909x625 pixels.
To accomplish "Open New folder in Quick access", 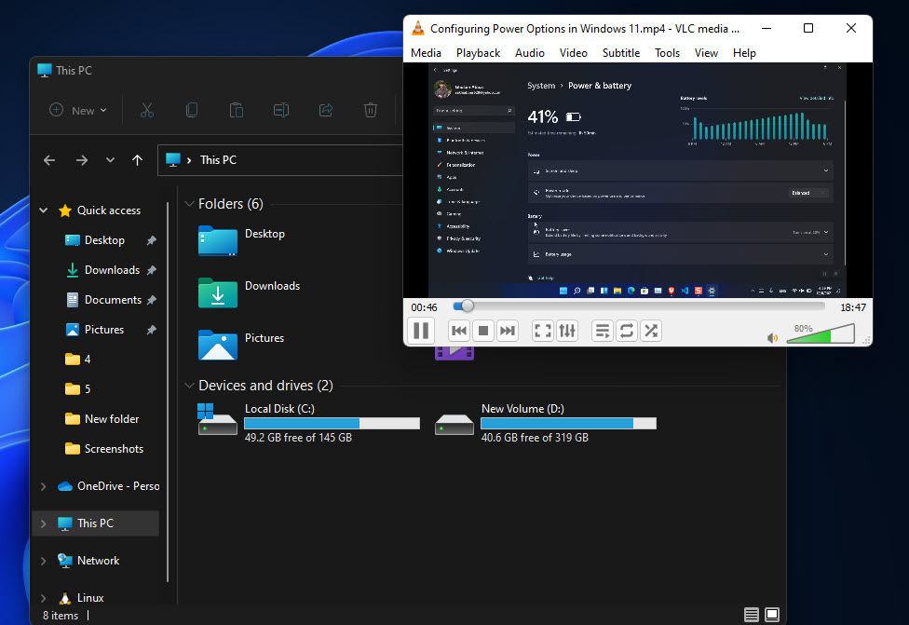I will [x=112, y=418].
